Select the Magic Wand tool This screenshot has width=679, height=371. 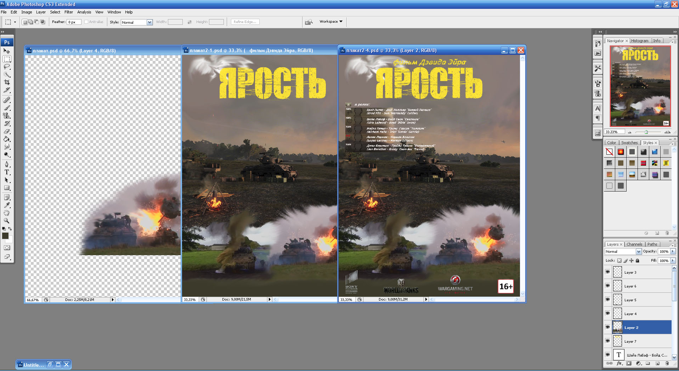point(7,74)
